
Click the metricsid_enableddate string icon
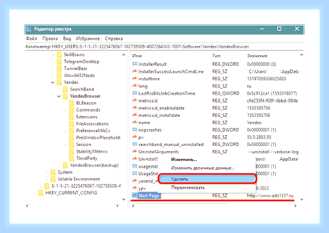134,108
